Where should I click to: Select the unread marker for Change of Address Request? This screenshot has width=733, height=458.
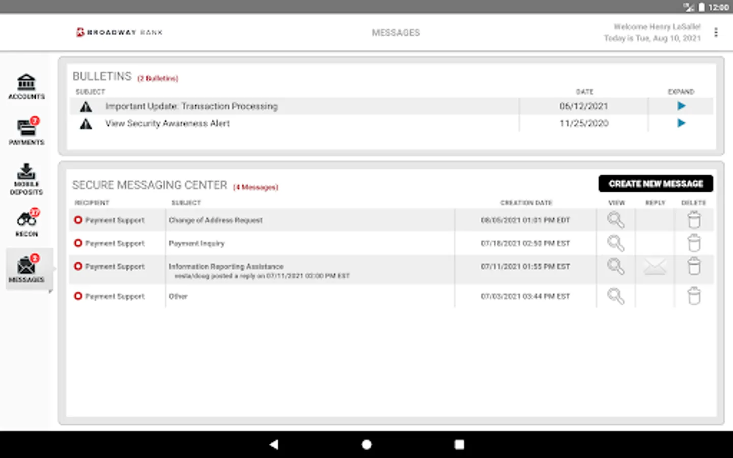[78, 220]
